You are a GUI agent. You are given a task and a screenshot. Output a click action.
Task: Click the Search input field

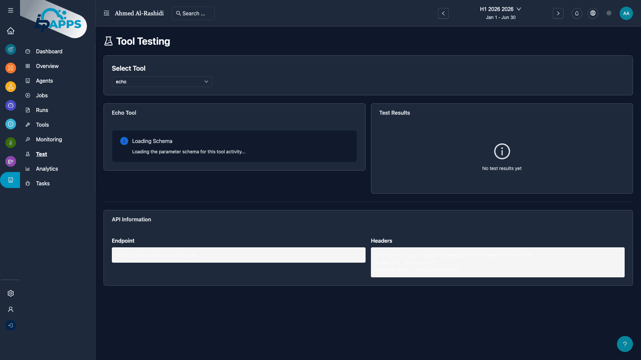pos(193,13)
